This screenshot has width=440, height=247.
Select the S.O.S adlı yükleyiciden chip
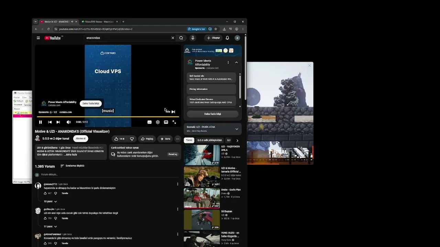pyautogui.click(x=210, y=140)
